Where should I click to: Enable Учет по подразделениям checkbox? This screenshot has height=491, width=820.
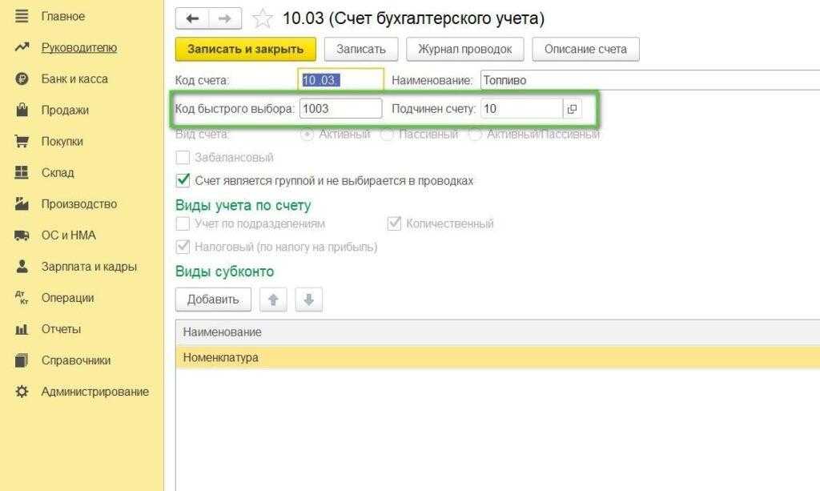tap(183, 224)
